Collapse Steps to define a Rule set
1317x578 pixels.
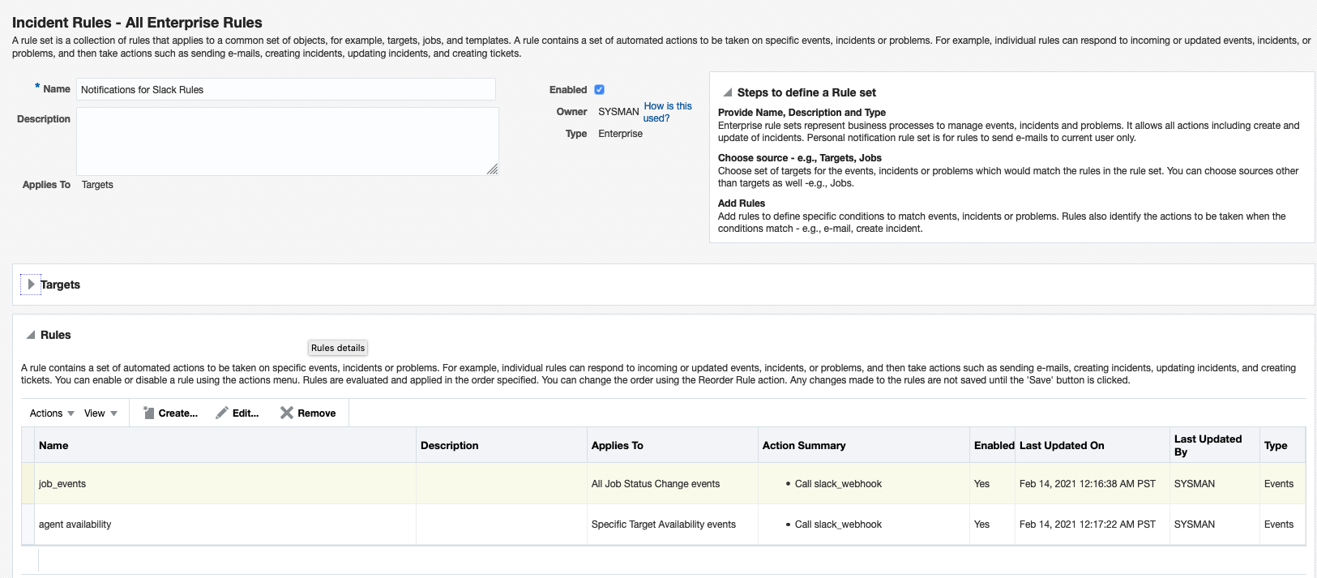[x=728, y=92]
